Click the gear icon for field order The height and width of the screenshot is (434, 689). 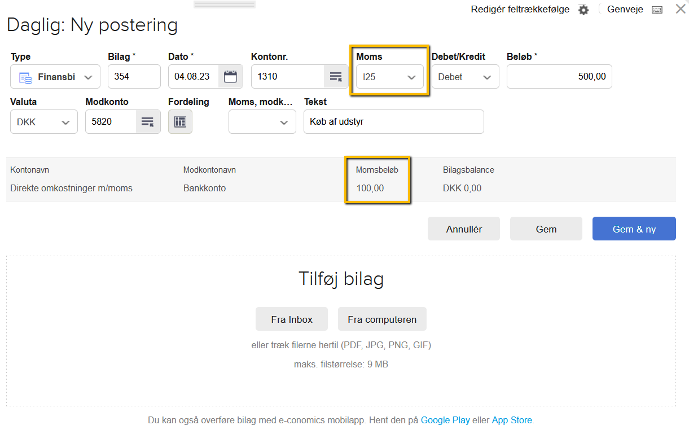pos(583,10)
